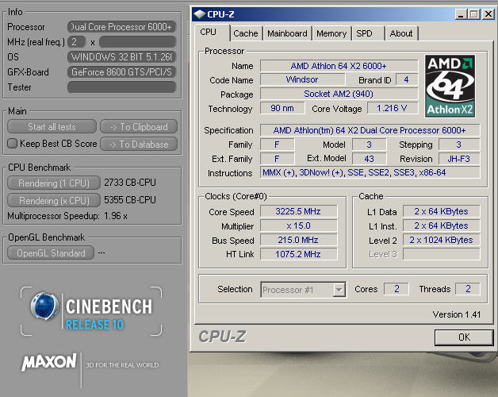Viewport: 498px width, 397px height.
Task: Click the Core Voltage value 1.216 V
Action: pos(392,108)
